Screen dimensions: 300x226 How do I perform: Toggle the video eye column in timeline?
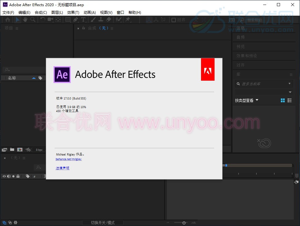(x=4, y=176)
